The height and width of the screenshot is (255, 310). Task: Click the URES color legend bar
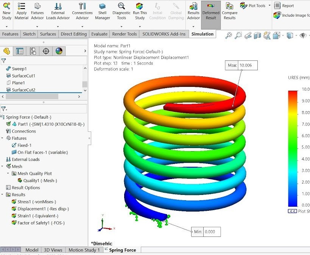pyautogui.click(x=293, y=148)
